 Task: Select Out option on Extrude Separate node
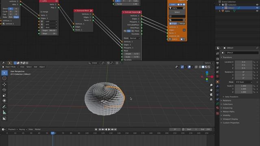[129, 31]
